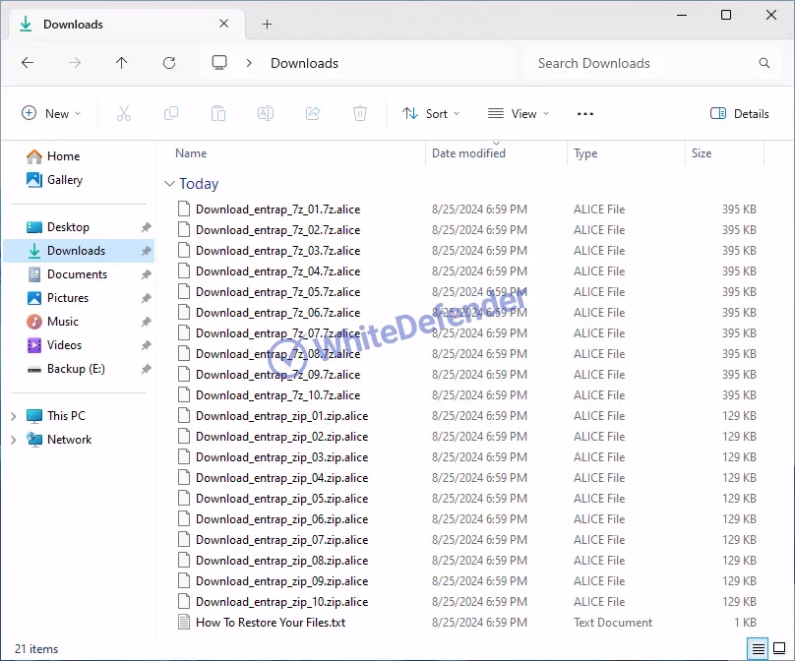
Task: Click the Delete trash can icon
Action: click(x=360, y=114)
